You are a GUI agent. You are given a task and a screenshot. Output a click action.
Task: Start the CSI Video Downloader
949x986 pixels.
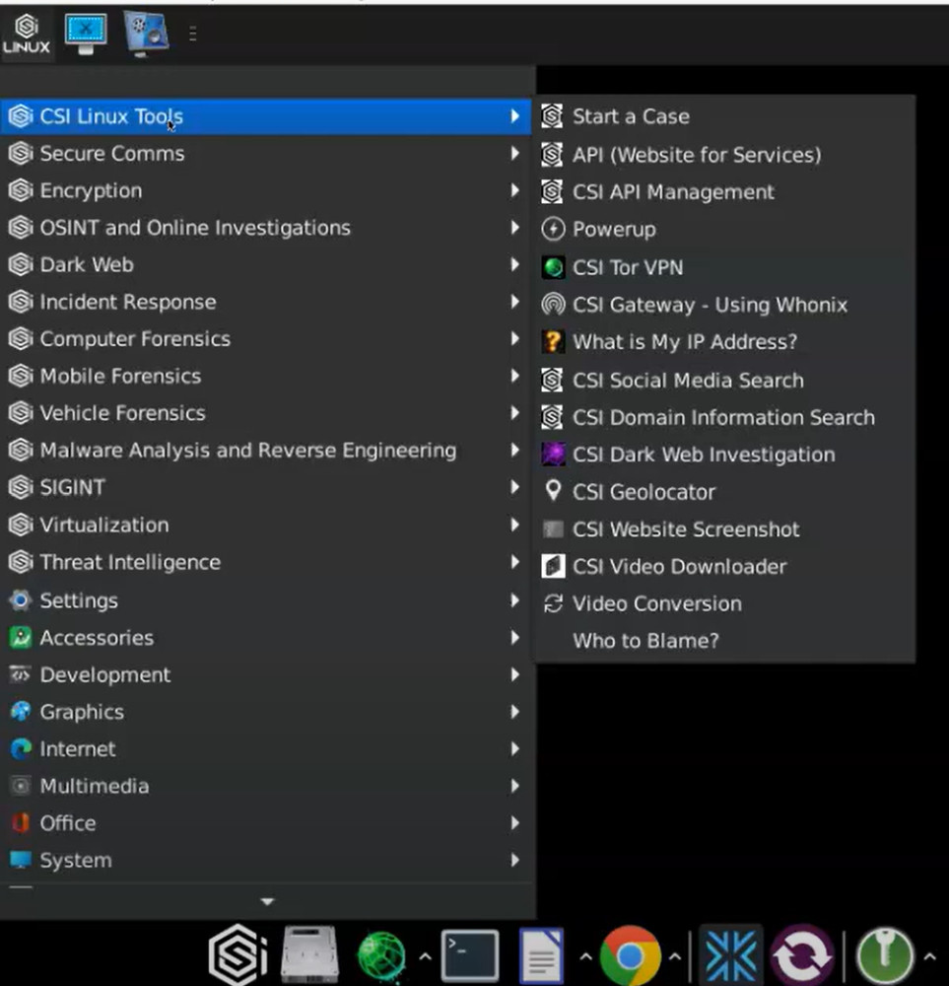pos(679,566)
